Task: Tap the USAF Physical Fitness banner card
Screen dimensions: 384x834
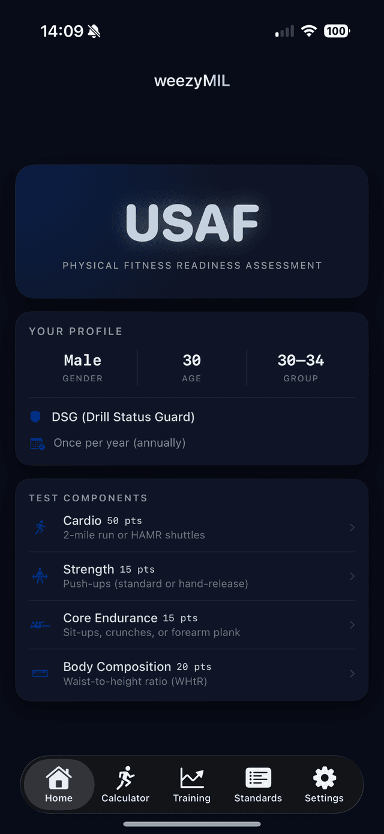Action: (x=192, y=231)
